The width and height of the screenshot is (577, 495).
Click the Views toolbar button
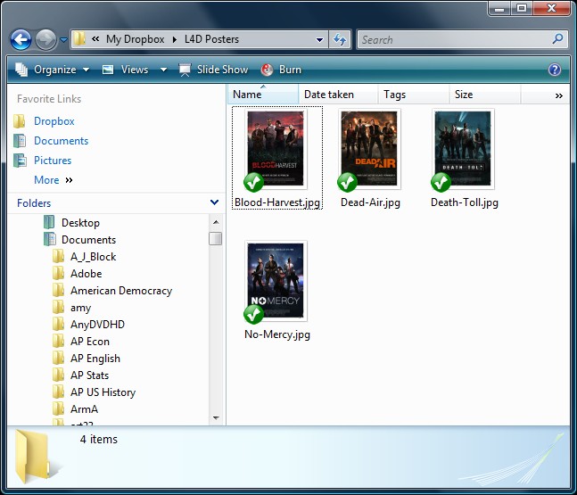[126, 70]
